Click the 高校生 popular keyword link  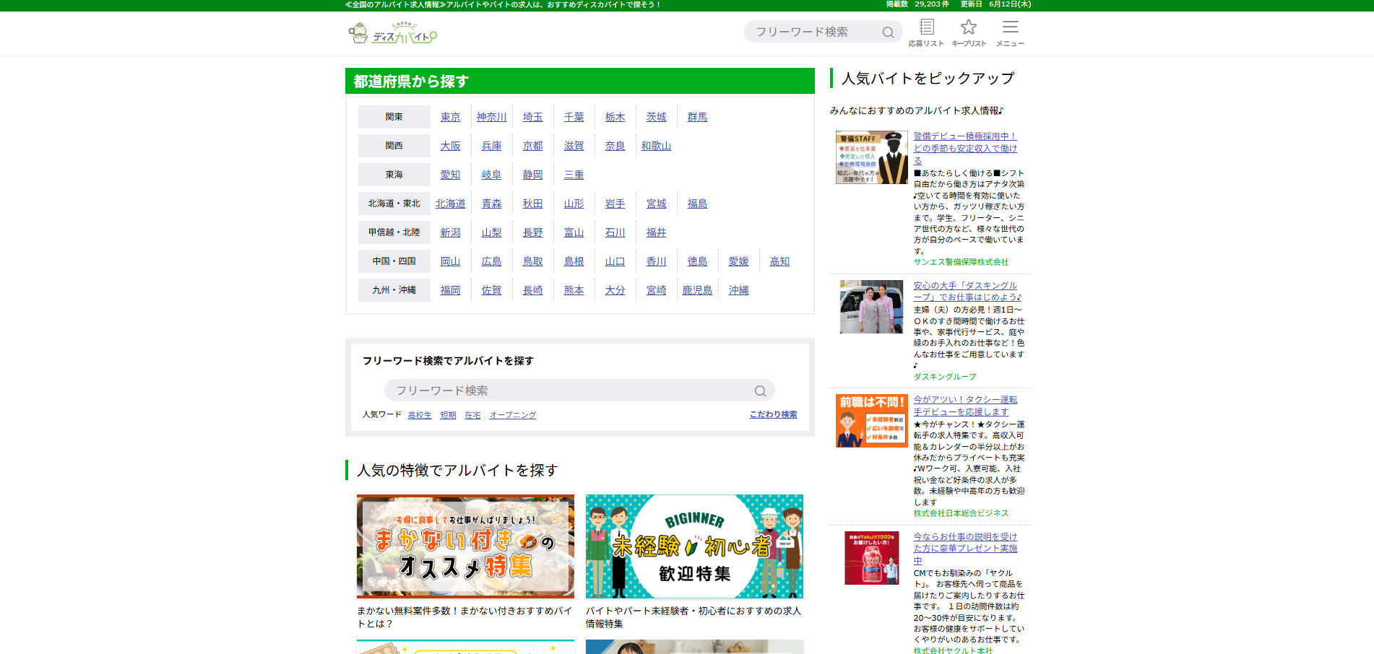[x=419, y=415]
